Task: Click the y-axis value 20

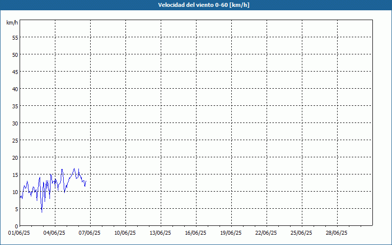Action: (15, 157)
